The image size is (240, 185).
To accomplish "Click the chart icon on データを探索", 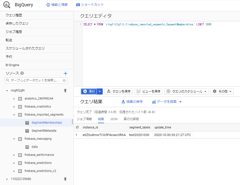I will point(154,102).
